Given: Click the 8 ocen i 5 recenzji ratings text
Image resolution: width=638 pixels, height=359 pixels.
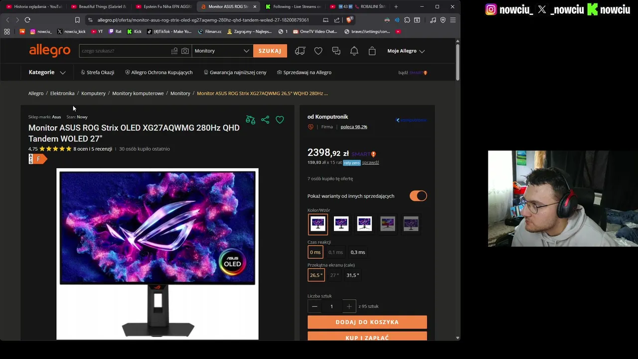Looking at the screenshot, I should [93, 149].
